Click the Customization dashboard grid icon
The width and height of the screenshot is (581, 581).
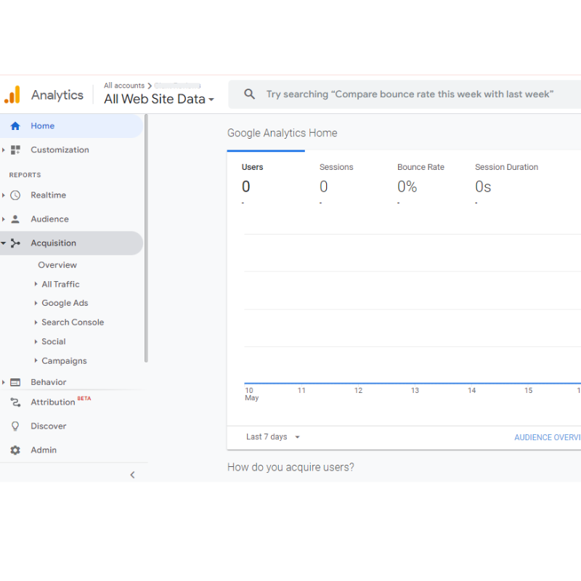click(15, 150)
